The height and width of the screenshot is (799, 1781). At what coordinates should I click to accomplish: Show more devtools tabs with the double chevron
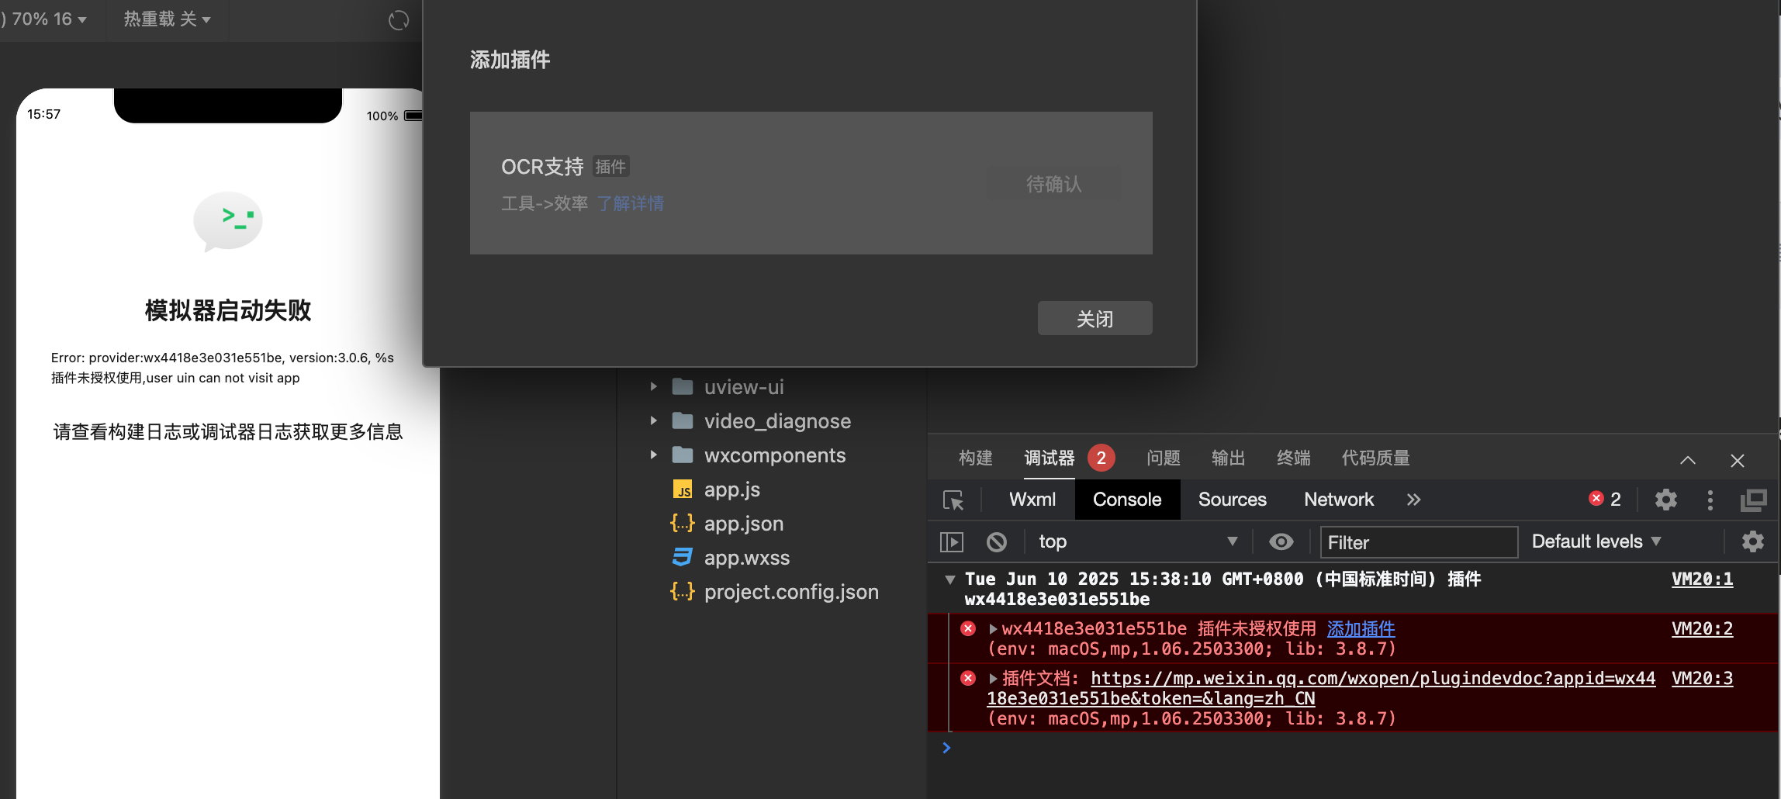[x=1413, y=500]
